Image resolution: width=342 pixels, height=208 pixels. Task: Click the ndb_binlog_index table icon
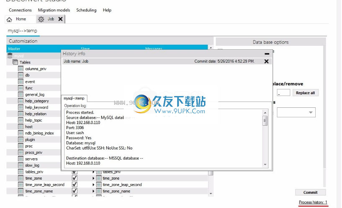click(x=21, y=133)
